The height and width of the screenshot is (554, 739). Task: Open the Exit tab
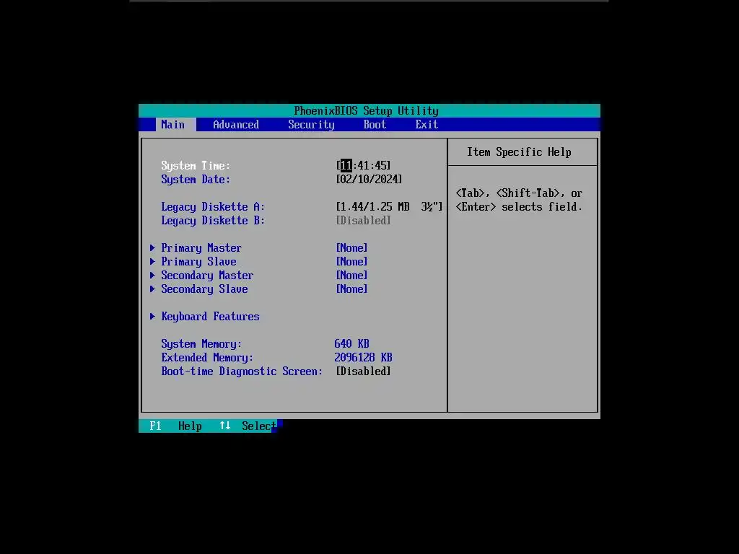click(x=427, y=124)
